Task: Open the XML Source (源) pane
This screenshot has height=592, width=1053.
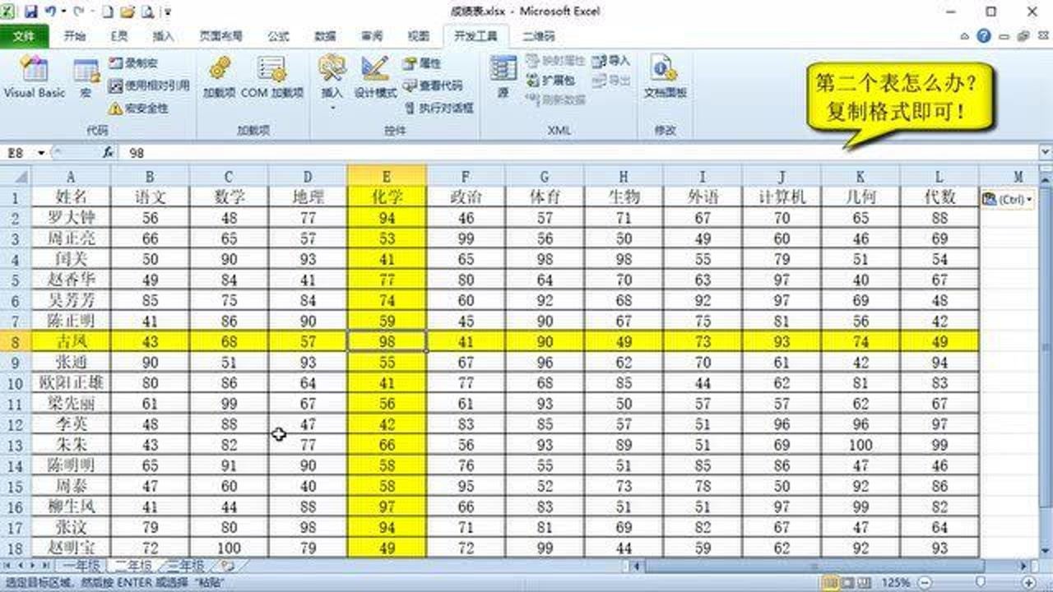Action: click(x=503, y=78)
